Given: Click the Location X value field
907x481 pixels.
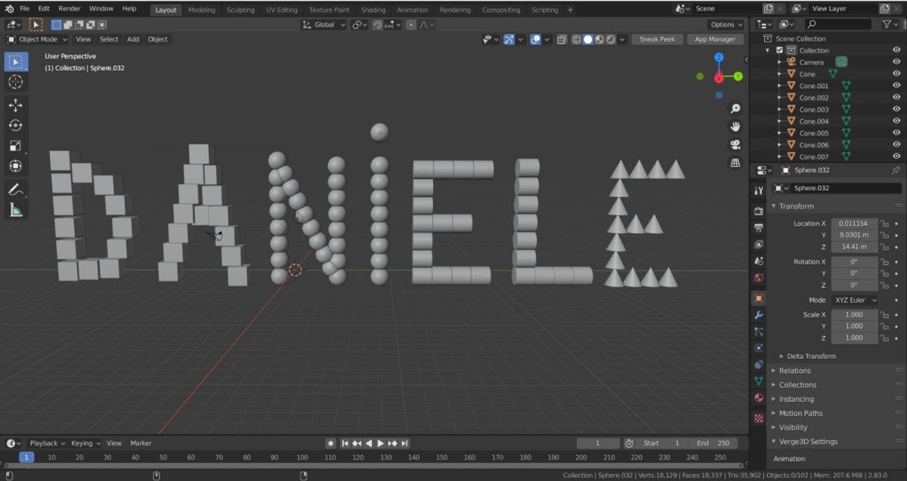Looking at the screenshot, I should (854, 224).
